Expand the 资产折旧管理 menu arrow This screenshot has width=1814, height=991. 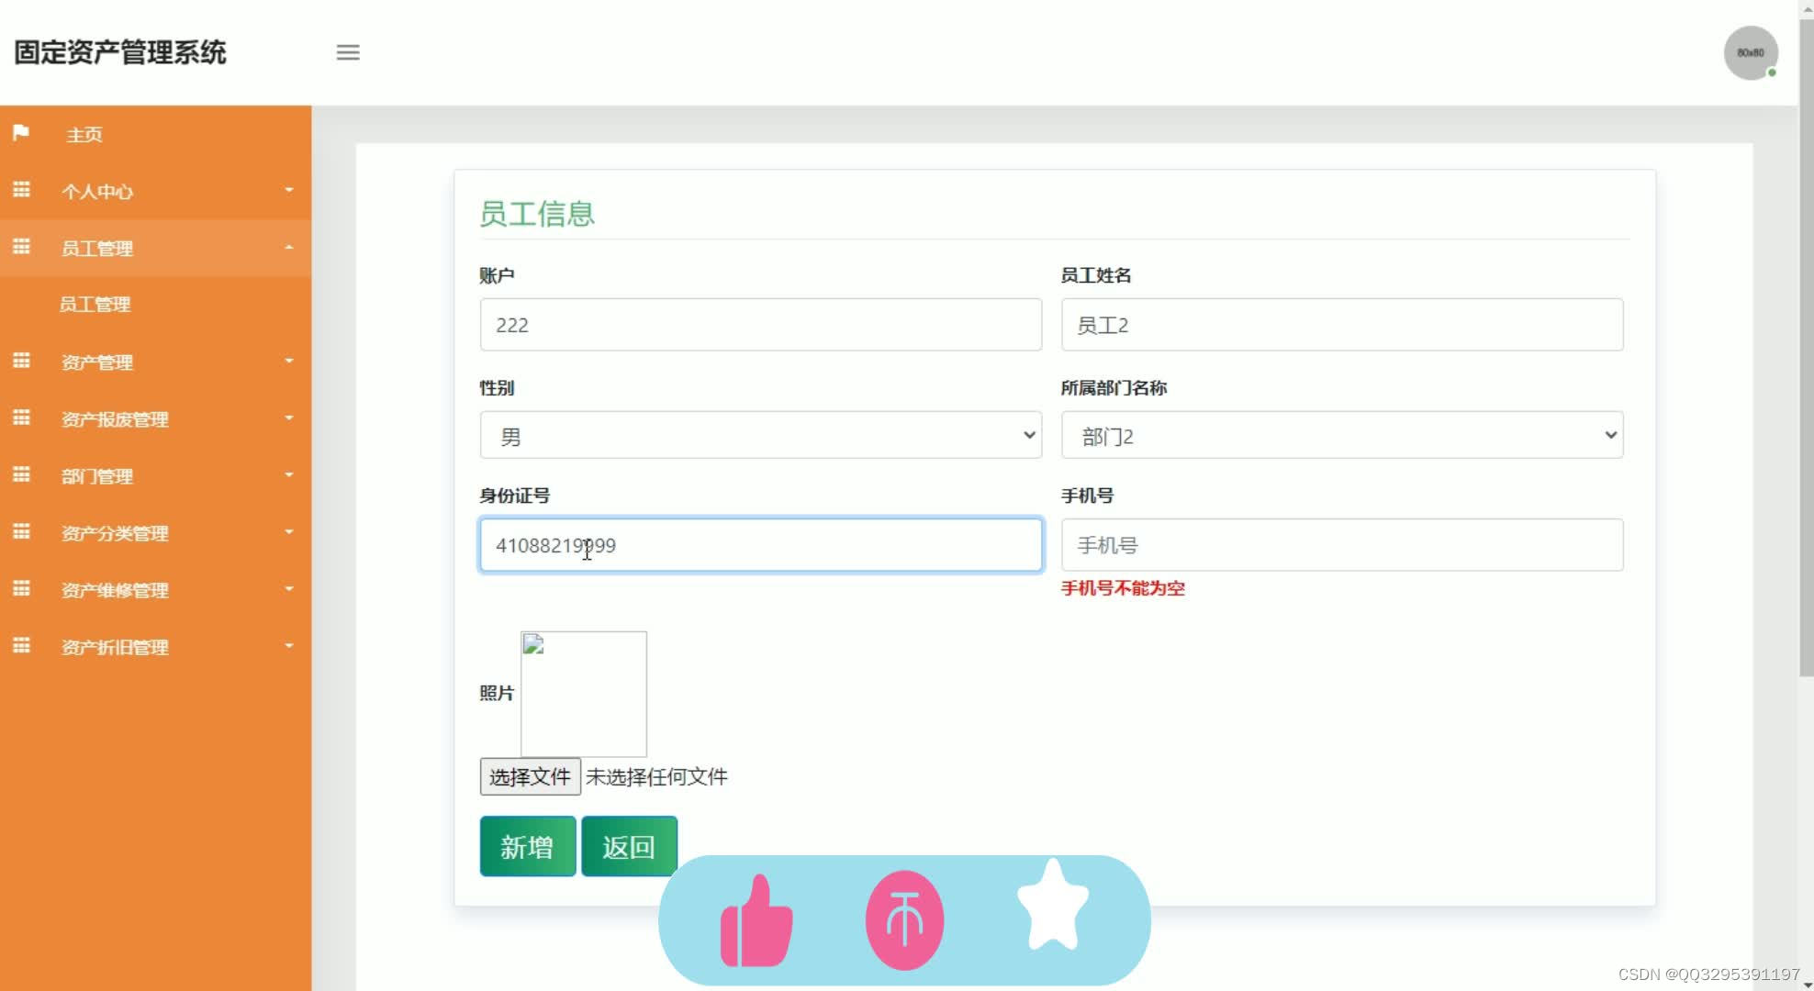tap(289, 645)
